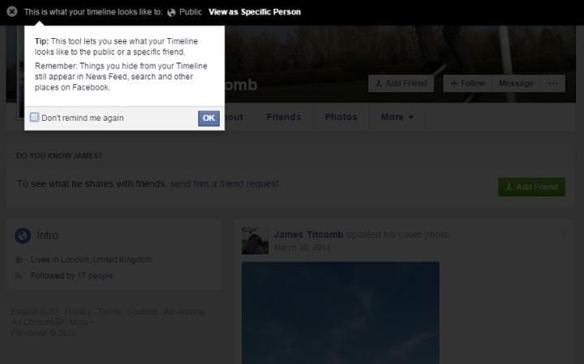This screenshot has height=364, width=584.
Task: Click the Ad Choices footer link
Action: 37,322
